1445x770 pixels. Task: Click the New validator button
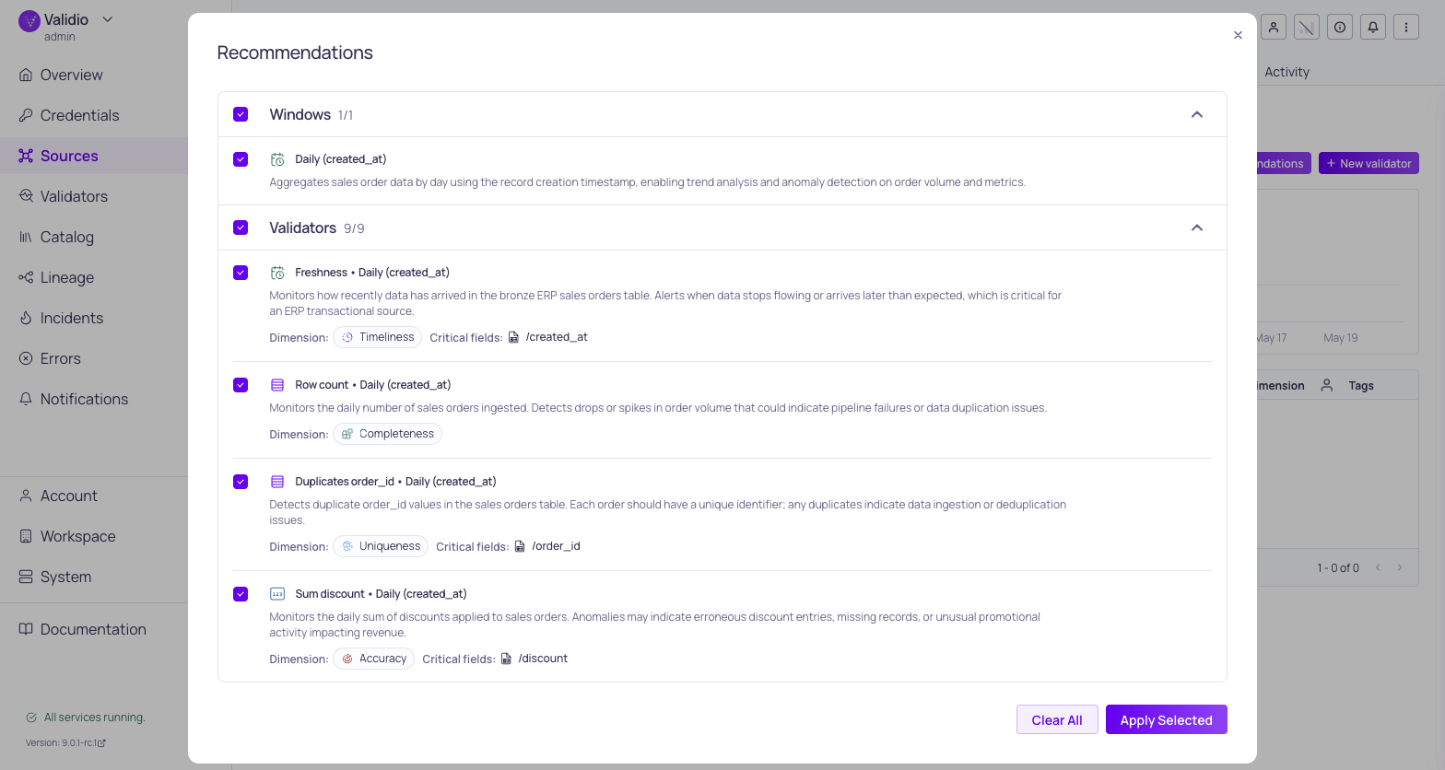coord(1369,163)
